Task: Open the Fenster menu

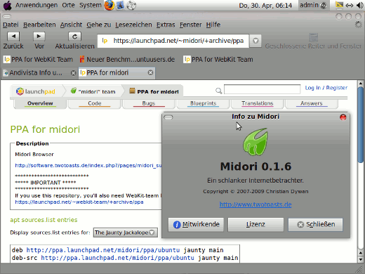Action: click(190, 25)
